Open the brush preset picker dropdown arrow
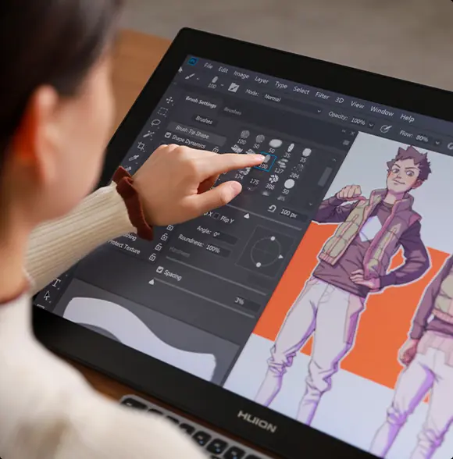Viewport: 453px width, 459px height. [x=223, y=85]
